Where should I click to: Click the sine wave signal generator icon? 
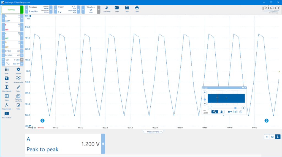[x=8, y=64]
